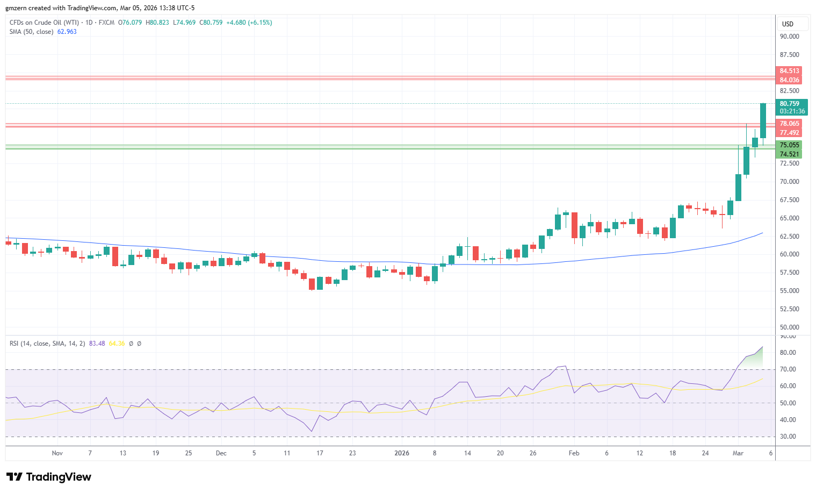Click the RSI (14, close, SMA, 14, 2) legend

[x=47, y=344]
